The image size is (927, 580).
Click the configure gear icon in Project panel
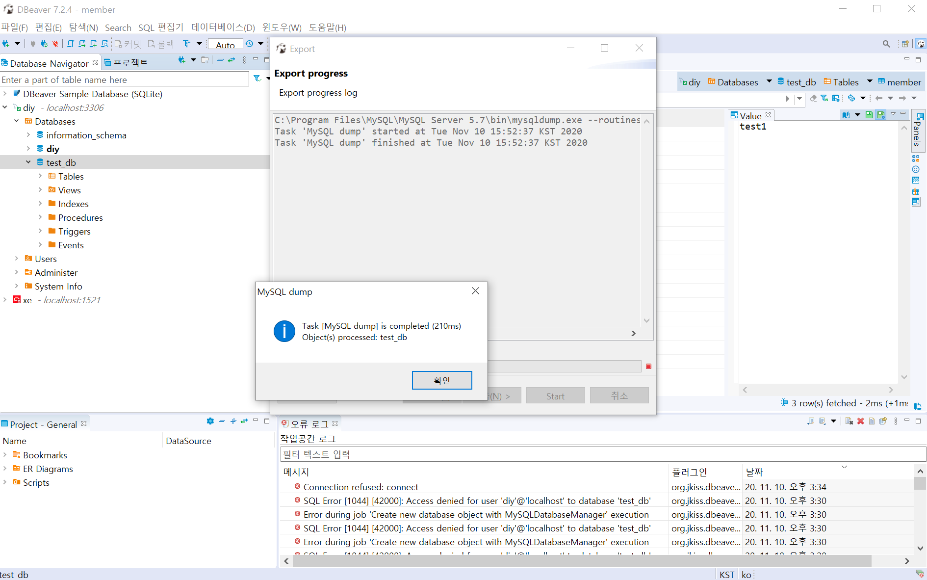tap(210, 421)
